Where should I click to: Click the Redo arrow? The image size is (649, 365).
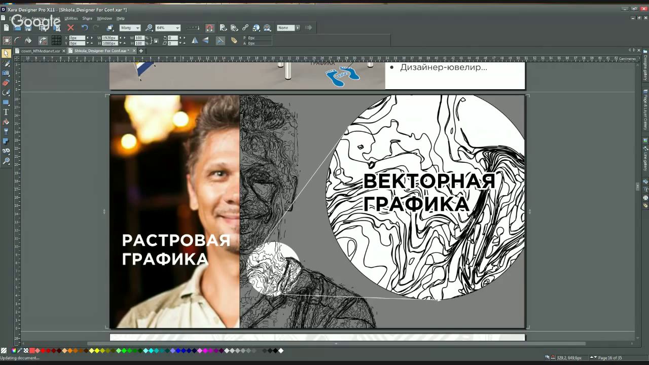coord(96,28)
